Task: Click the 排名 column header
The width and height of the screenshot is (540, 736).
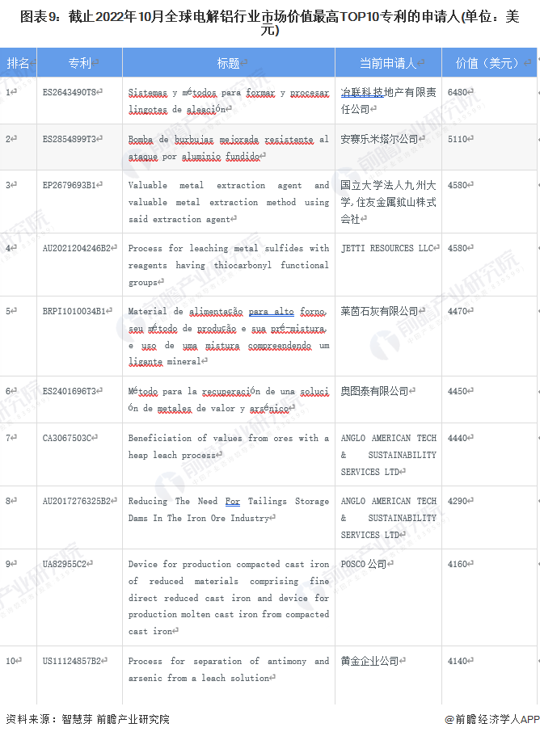Action: [x=19, y=63]
